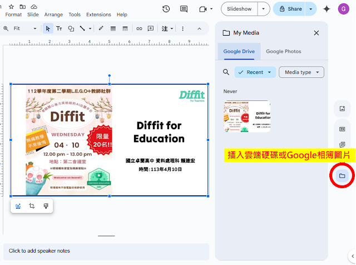This screenshot has height=265, width=356.
Task: Set border weight lines icon
Action: pos(113,28)
